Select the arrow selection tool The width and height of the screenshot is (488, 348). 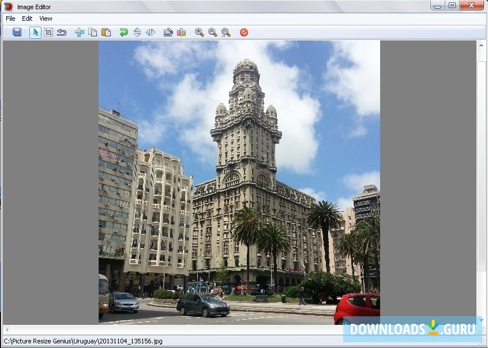(x=36, y=32)
